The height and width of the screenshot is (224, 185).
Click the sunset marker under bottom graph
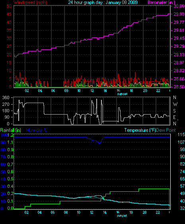point(122,216)
